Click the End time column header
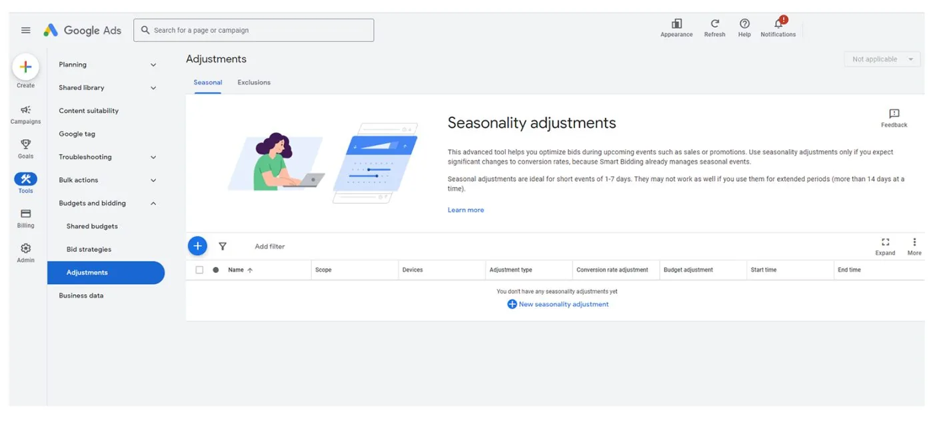This screenshot has height=444, width=933. click(849, 270)
